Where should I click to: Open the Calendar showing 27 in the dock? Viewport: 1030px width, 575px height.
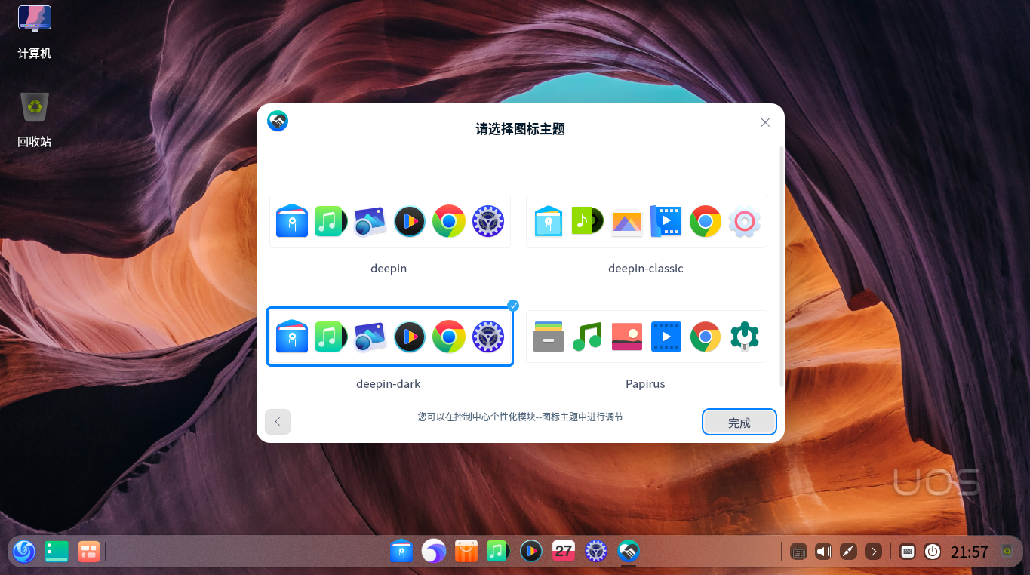point(563,552)
